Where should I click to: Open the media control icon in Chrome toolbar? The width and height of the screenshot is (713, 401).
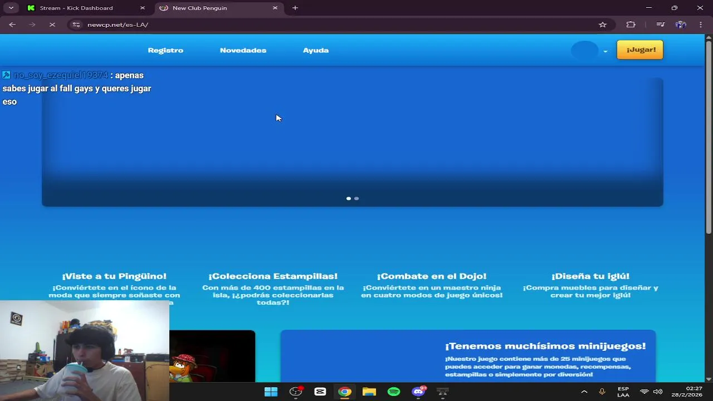pos(660,25)
